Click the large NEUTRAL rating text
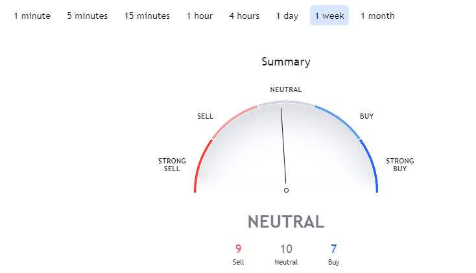The width and height of the screenshot is (476, 273). (x=286, y=222)
